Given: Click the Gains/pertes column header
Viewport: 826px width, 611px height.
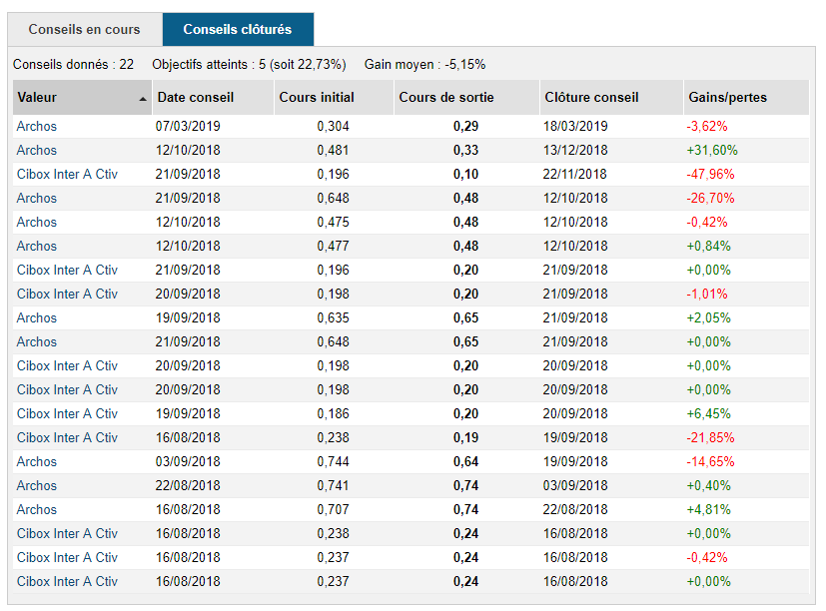Looking at the screenshot, I should tap(727, 98).
